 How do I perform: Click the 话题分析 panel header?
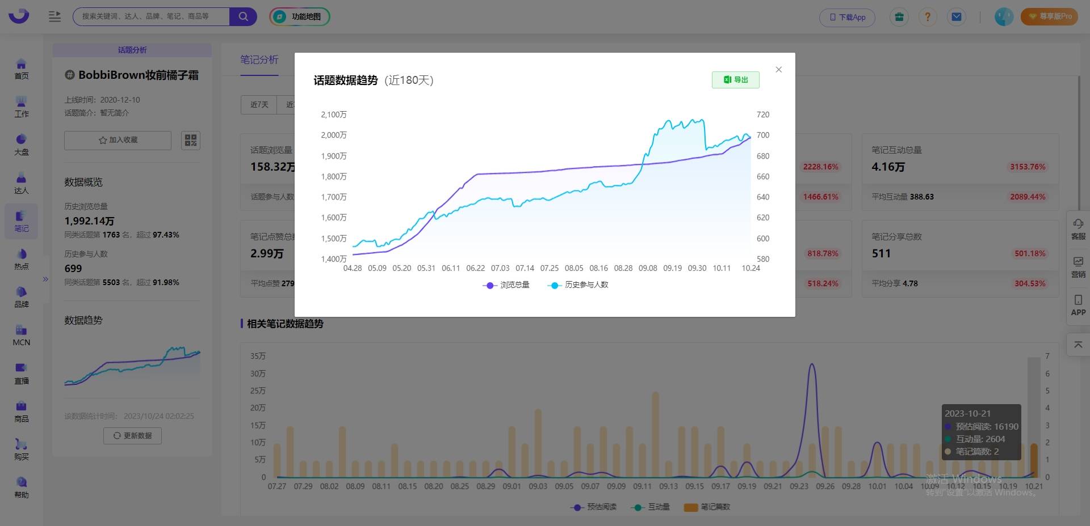132,50
